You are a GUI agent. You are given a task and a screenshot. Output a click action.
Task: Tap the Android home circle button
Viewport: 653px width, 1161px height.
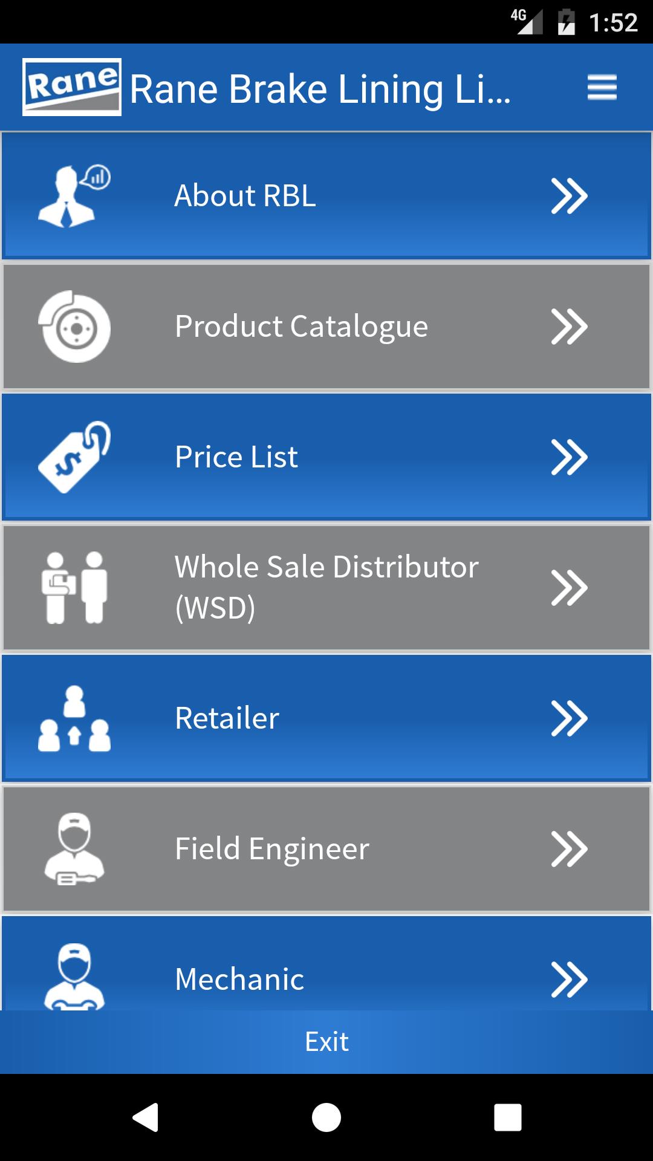(x=326, y=1117)
